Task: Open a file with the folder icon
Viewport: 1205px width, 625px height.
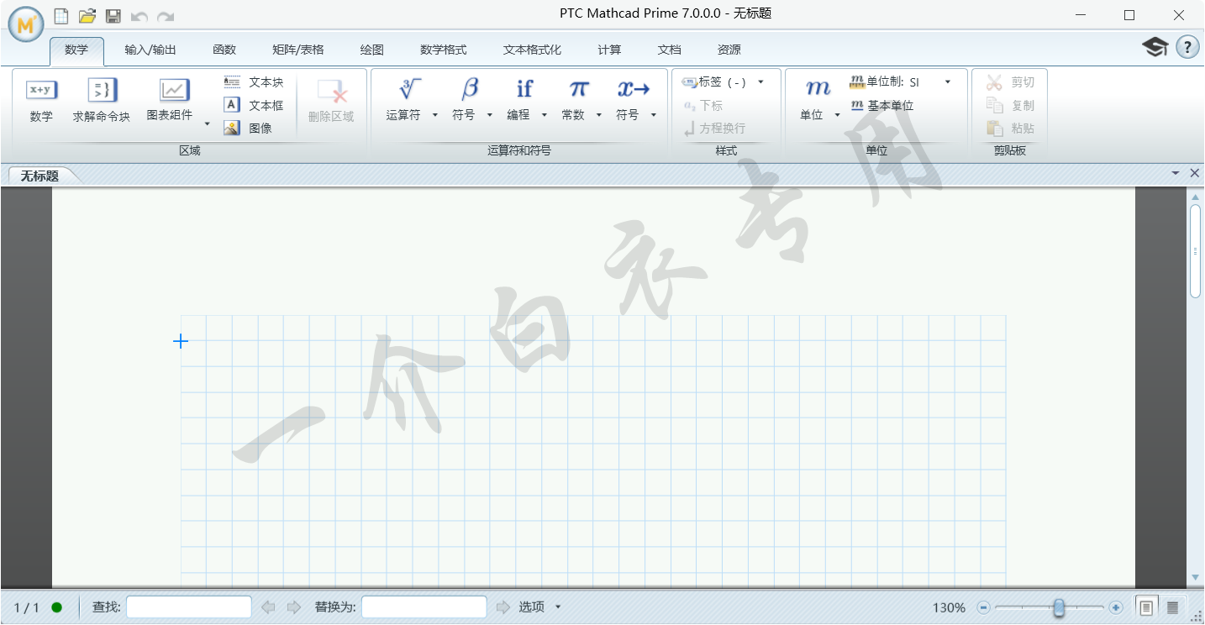Action: pos(87,16)
